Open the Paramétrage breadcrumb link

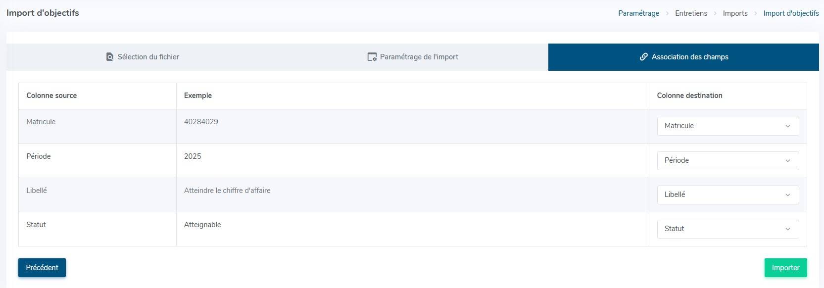[x=638, y=13]
